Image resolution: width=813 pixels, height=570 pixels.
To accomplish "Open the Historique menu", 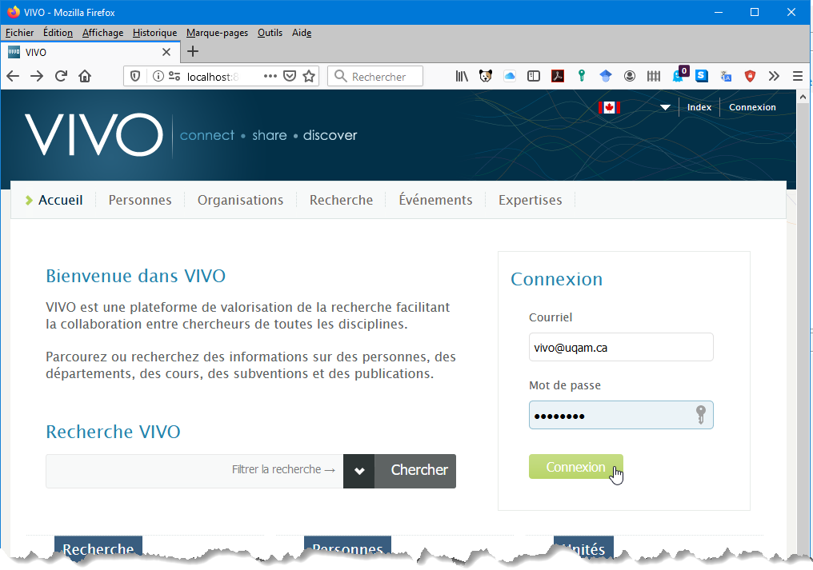I will [154, 33].
